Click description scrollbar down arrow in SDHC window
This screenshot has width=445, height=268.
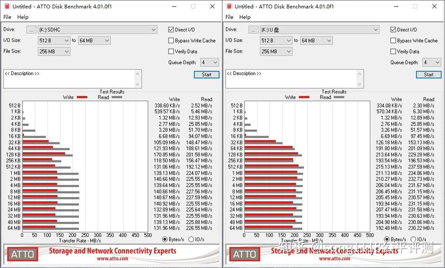coord(137,84)
